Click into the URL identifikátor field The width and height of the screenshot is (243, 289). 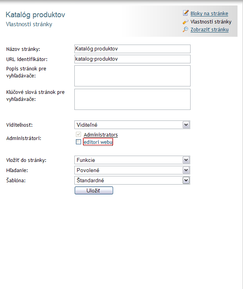(x=132, y=59)
